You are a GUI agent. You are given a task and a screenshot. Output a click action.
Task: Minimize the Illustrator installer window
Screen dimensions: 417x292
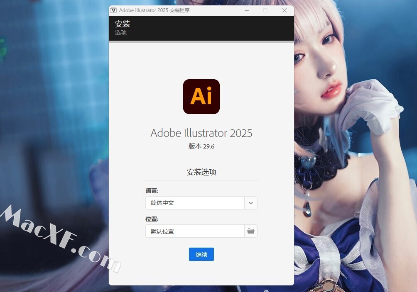(x=247, y=10)
